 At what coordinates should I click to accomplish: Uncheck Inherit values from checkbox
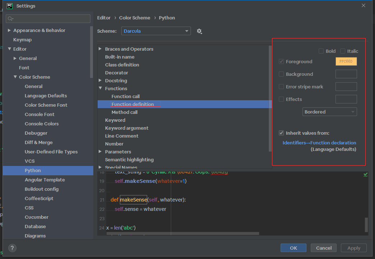click(281, 133)
